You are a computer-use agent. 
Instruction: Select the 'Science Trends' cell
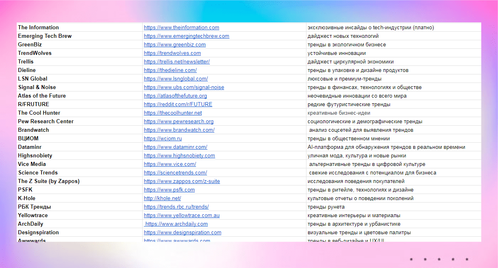coord(79,173)
